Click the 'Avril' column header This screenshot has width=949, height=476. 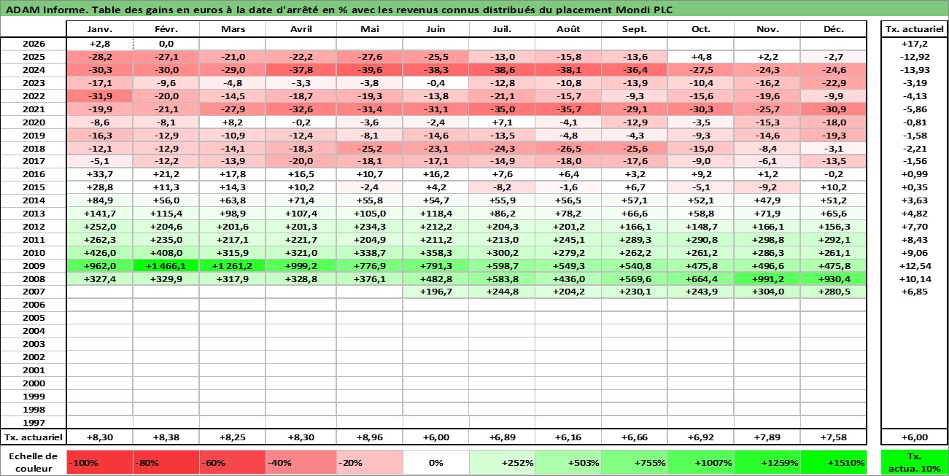point(301,30)
